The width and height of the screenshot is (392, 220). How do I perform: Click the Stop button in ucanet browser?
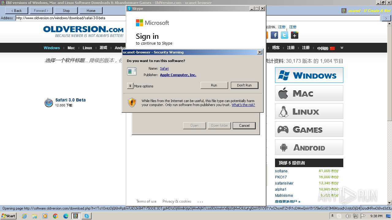66,10
